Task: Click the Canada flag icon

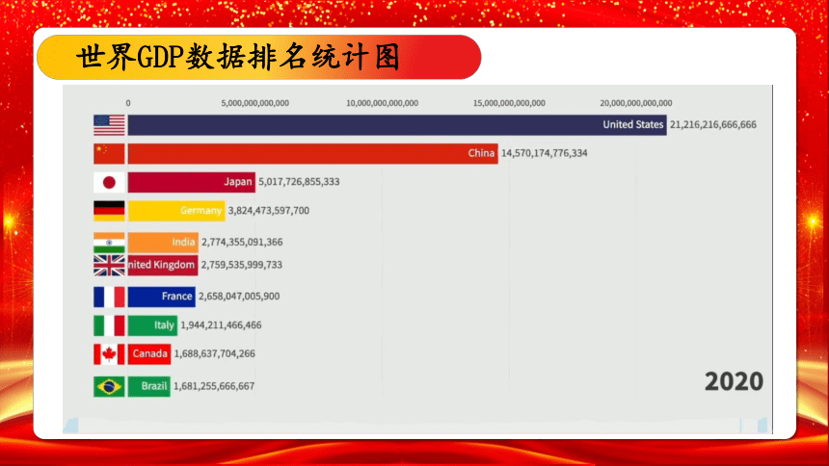Action: click(x=110, y=354)
